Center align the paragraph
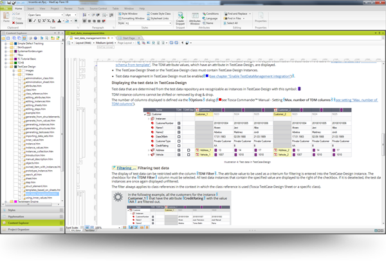 89,21
